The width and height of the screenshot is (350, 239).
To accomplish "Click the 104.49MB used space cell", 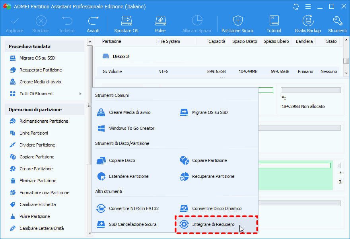I will [248, 71].
